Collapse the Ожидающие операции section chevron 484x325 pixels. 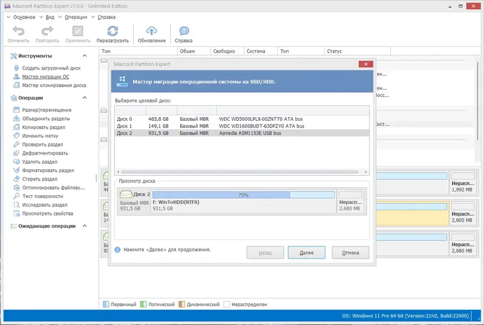click(85, 226)
